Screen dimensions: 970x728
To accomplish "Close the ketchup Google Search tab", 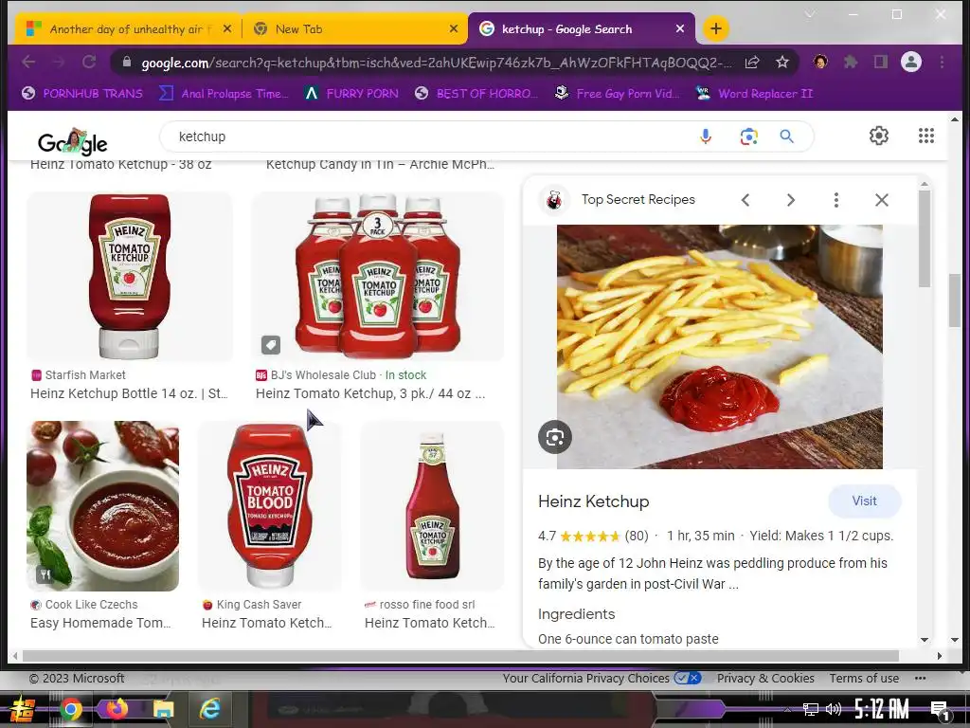I will pyautogui.click(x=680, y=28).
